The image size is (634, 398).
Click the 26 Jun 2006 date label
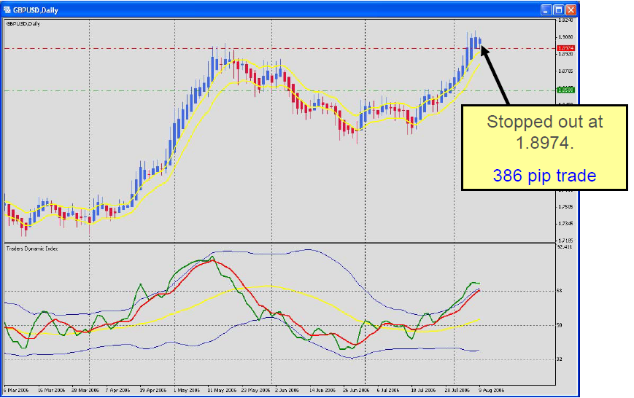pyautogui.click(x=356, y=390)
